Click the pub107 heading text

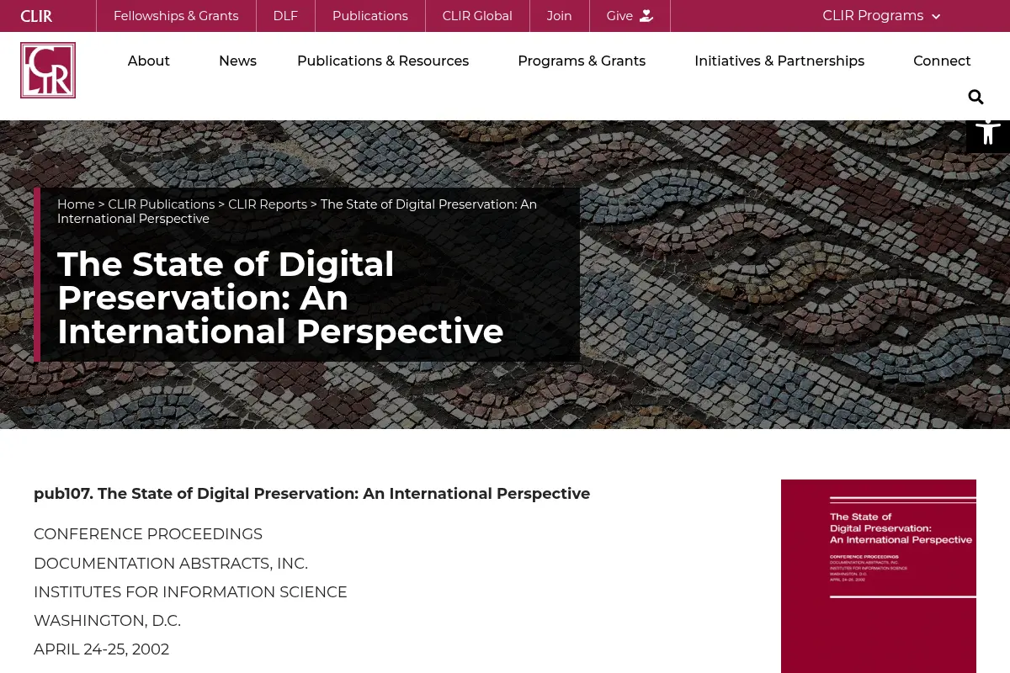click(312, 494)
